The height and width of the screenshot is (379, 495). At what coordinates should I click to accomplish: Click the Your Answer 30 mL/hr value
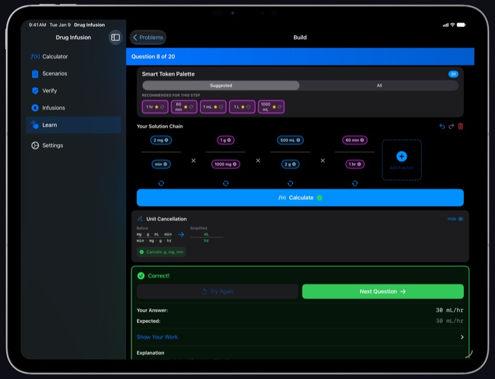[x=450, y=310]
